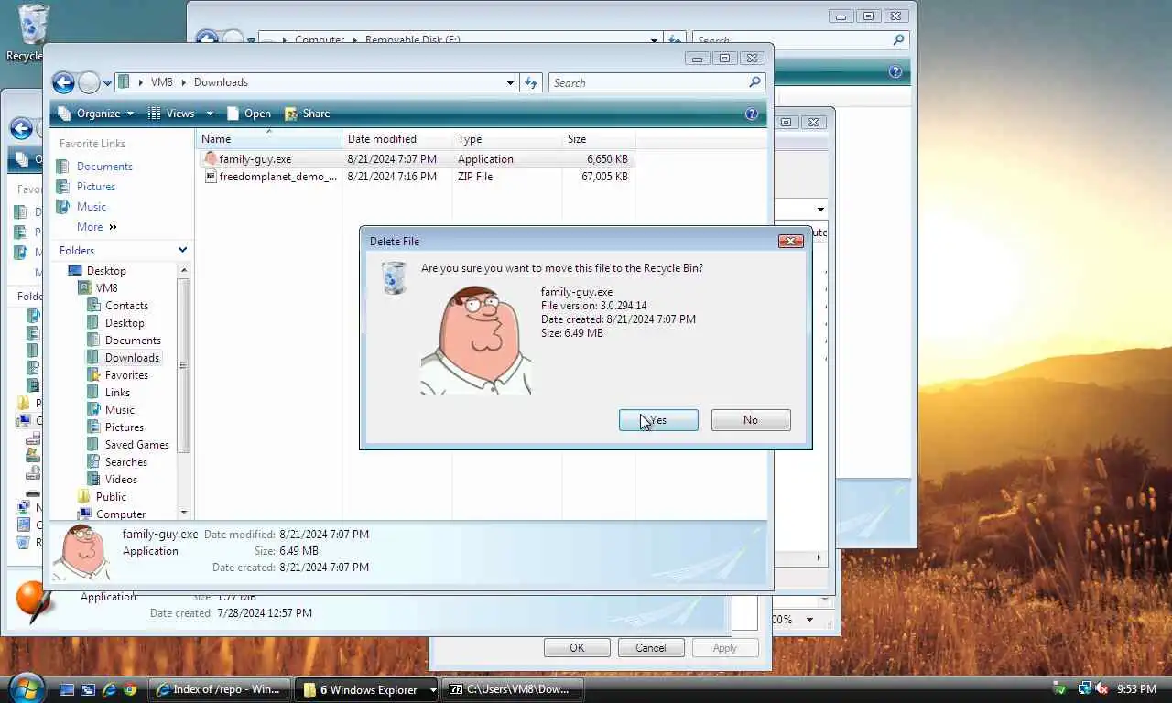The width and height of the screenshot is (1172, 703).
Task: Click the Recycle Bin icon in Delete File dialog
Action: 394,277
